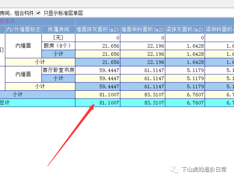The width and height of the screenshot is (234, 180).
Task: Click the 墙面抹灰面积(m2) column header
Action: (x=98, y=30)
